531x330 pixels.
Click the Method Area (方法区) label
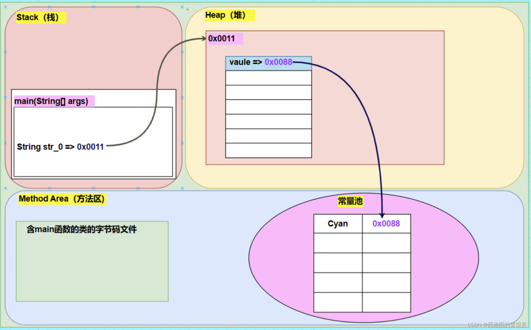point(62,199)
